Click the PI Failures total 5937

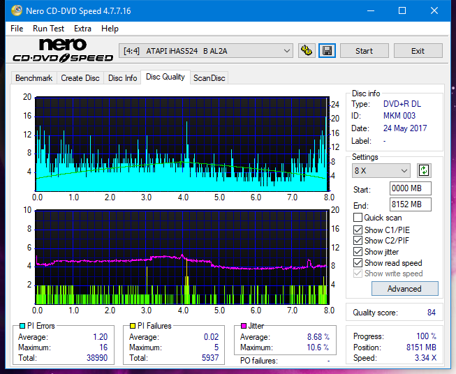point(210,358)
